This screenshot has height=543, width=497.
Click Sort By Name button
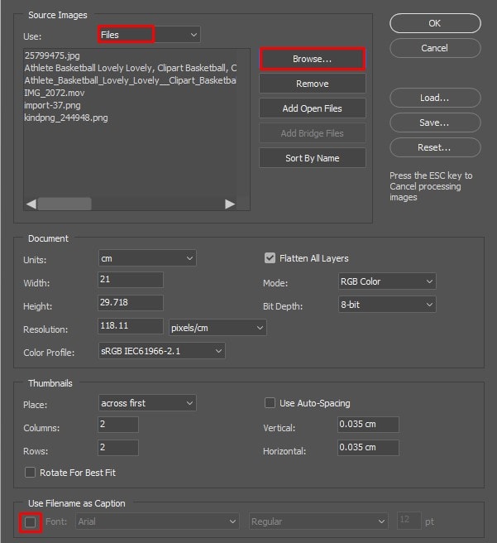313,158
